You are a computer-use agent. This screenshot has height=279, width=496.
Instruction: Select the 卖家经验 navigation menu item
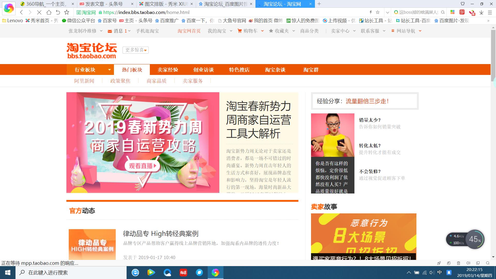click(x=168, y=70)
